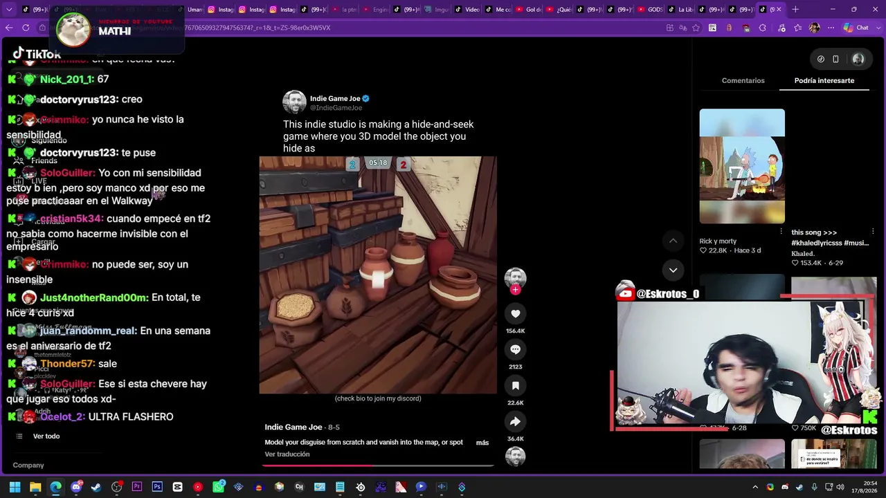
Task: Go to the previous video arrow
Action: pyautogui.click(x=673, y=241)
